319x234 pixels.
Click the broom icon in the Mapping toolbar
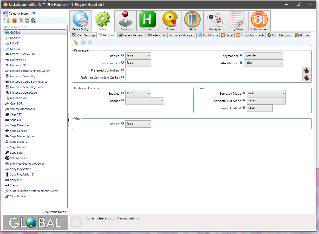(x=76, y=42)
